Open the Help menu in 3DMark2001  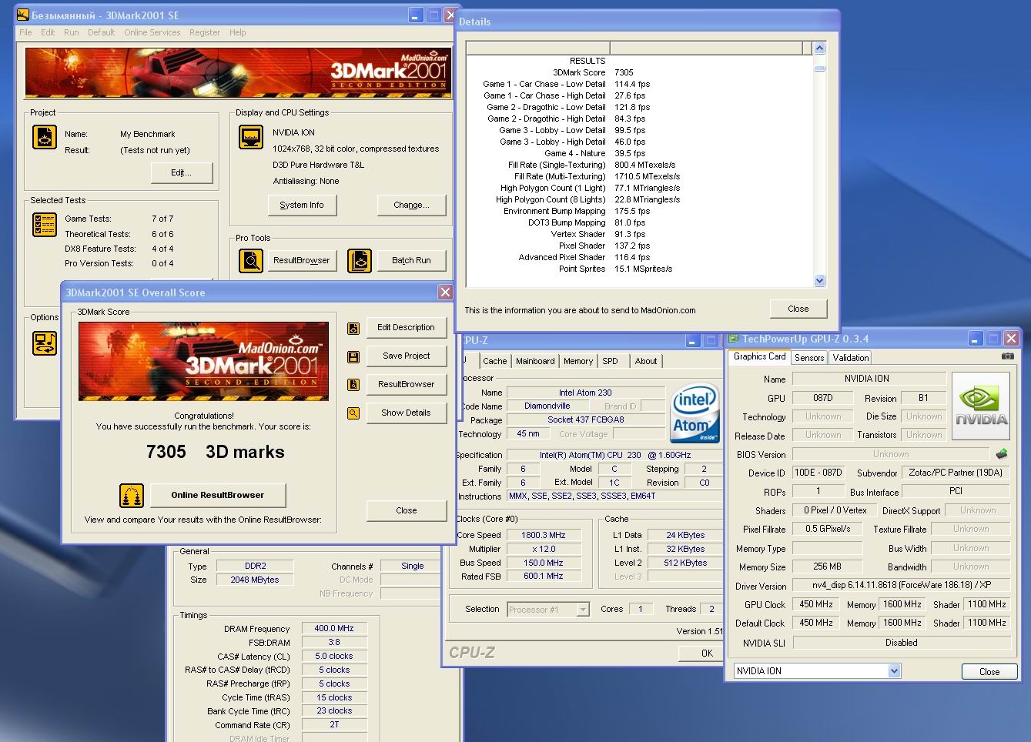pyautogui.click(x=238, y=32)
